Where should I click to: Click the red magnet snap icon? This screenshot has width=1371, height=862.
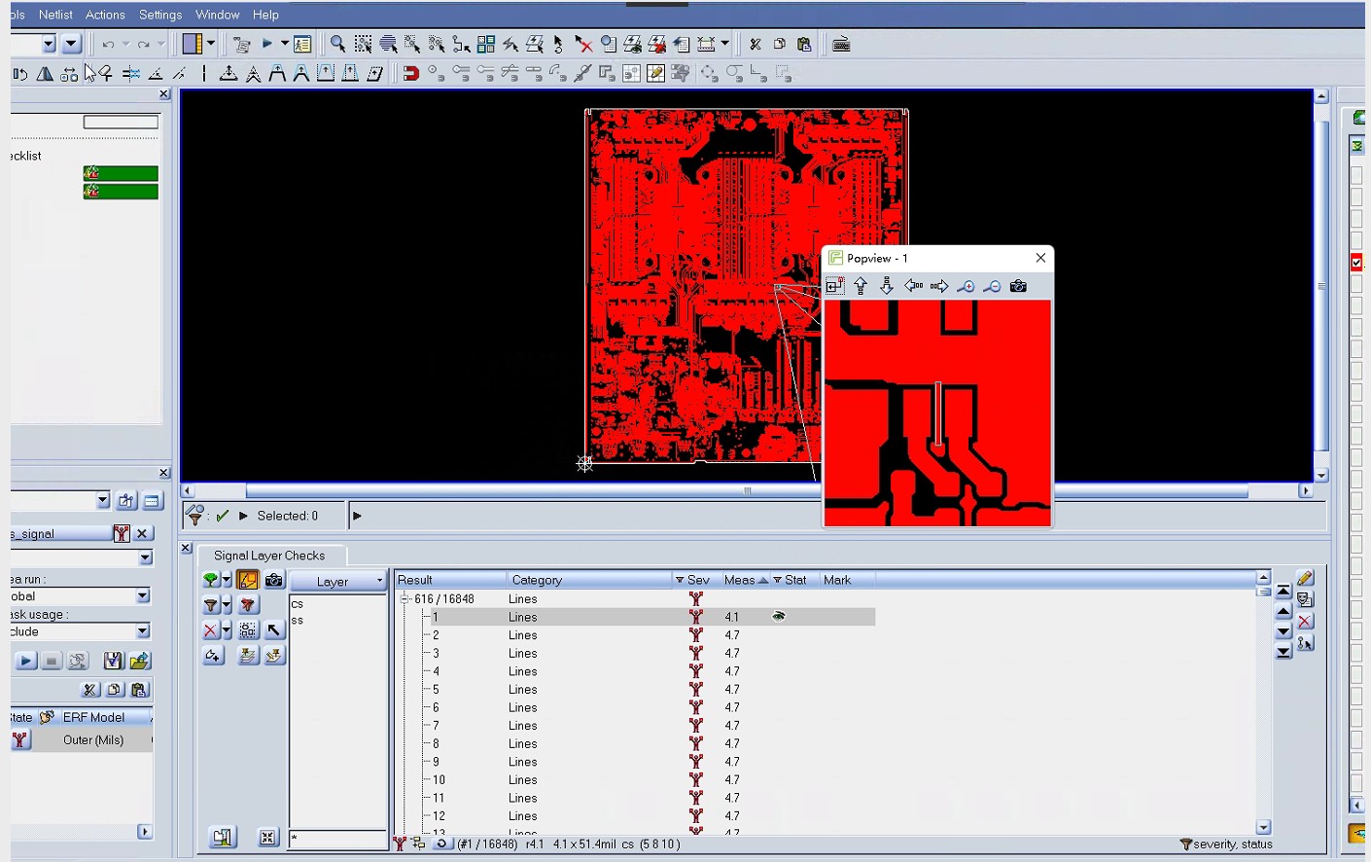point(411,73)
